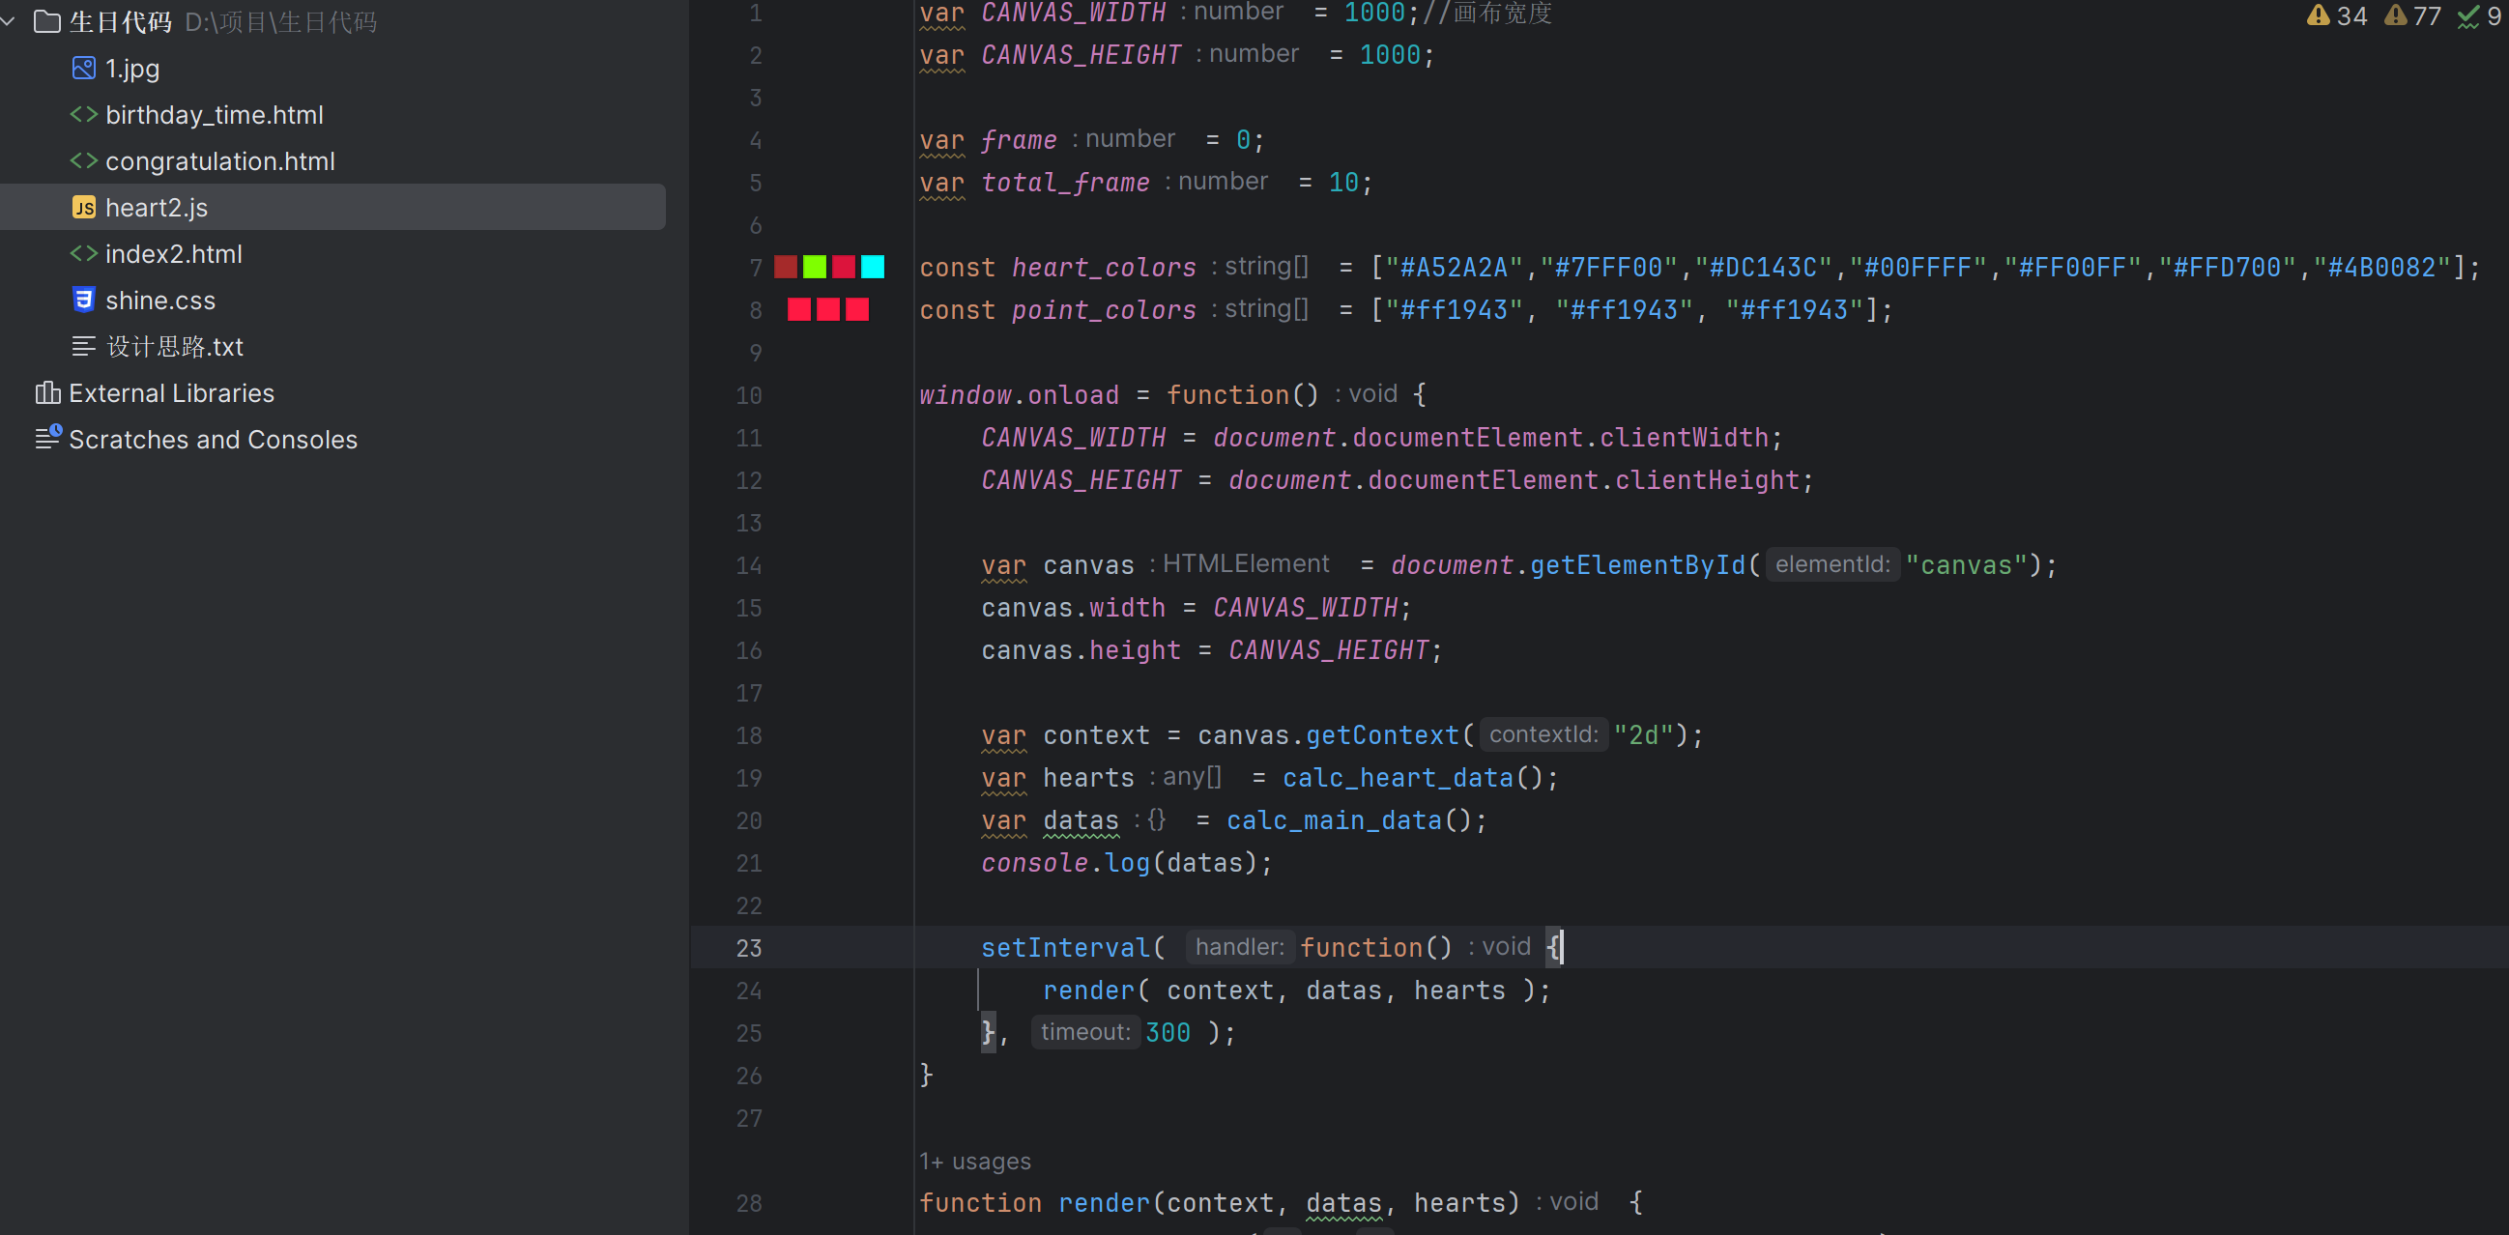
Task: Click the HTML file icon index2.html
Action: 86,253
